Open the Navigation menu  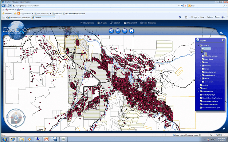87,23
